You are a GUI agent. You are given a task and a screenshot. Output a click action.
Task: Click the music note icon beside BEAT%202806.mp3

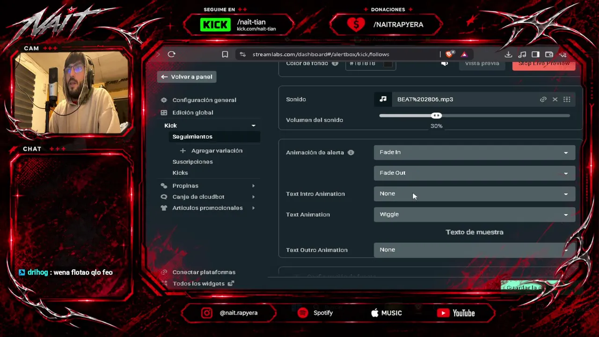[x=383, y=99]
